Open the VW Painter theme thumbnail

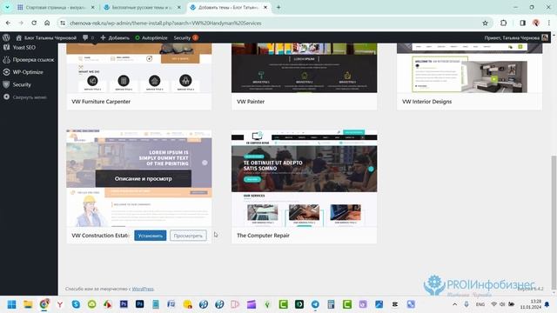(x=304, y=68)
